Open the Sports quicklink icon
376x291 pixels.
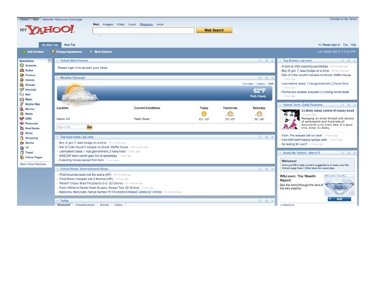[22, 143]
